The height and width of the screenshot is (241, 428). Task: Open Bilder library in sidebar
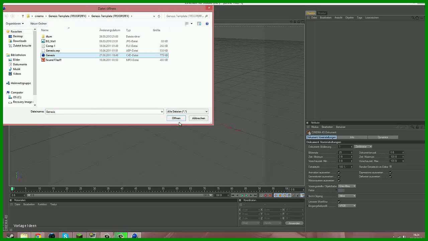coord(16,60)
